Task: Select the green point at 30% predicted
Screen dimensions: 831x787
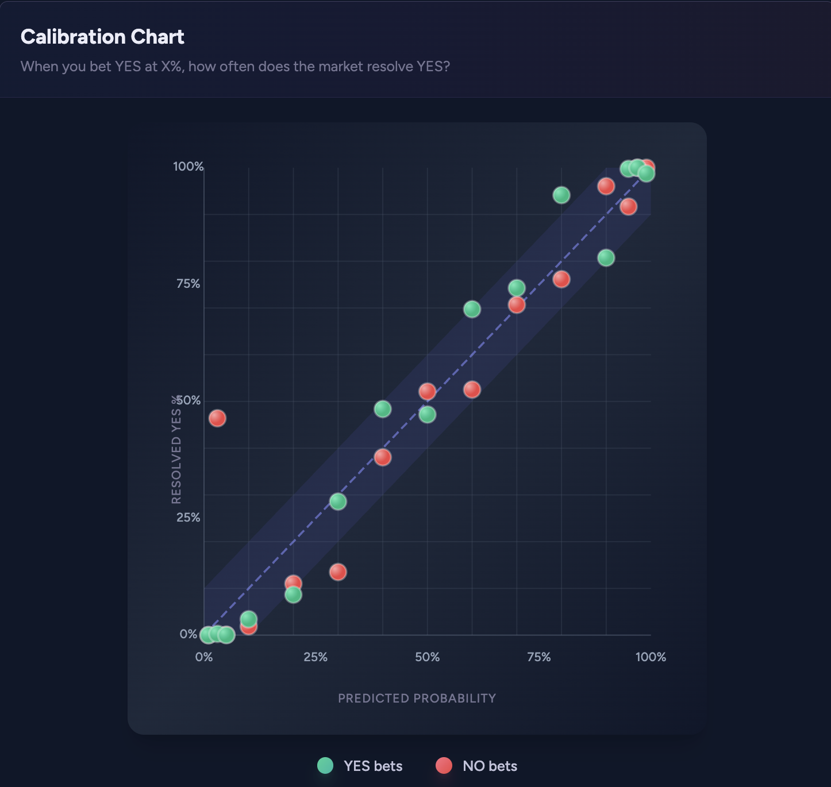Action: coord(338,501)
